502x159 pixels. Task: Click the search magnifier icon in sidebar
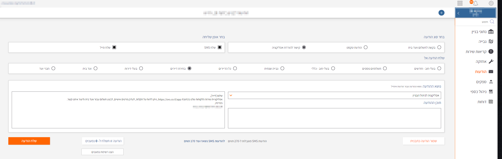coord(492,22)
